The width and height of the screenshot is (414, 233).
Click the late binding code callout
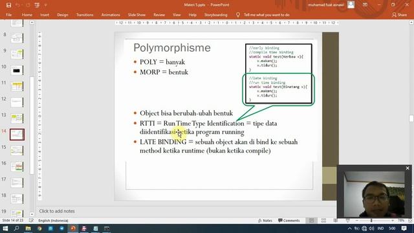tap(278, 89)
